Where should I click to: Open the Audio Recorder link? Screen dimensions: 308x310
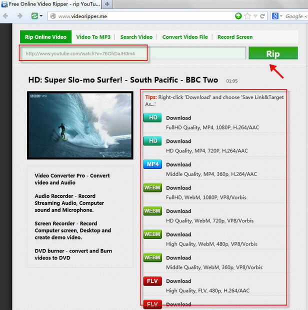69,203
